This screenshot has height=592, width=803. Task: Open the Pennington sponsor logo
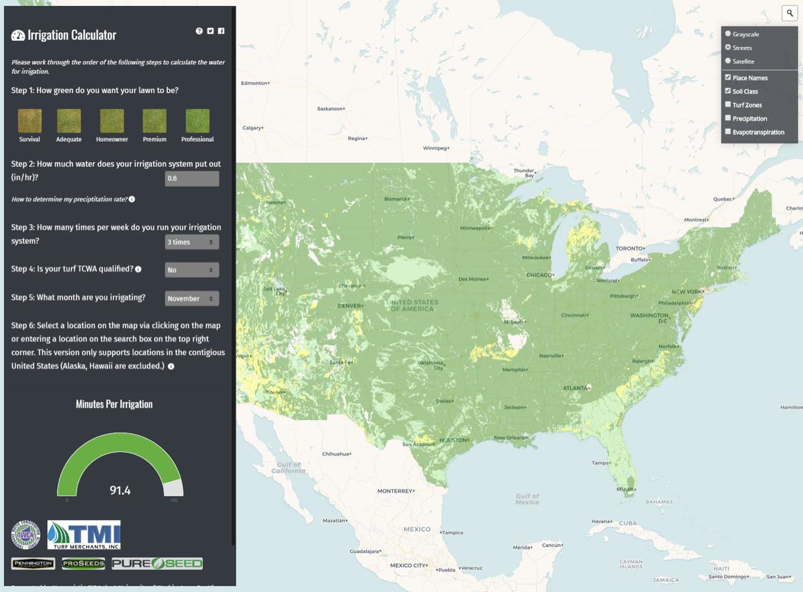(x=33, y=563)
